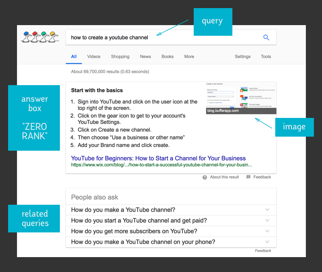Open the More search categories menu
The height and width of the screenshot is (272, 322).
point(189,57)
